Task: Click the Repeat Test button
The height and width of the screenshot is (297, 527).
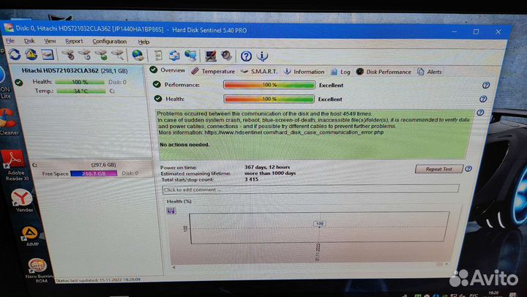Action: [439, 169]
